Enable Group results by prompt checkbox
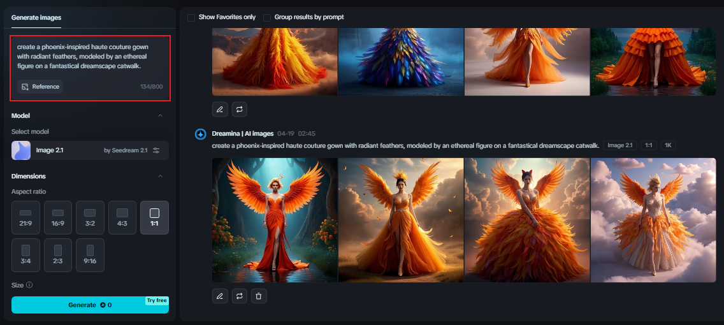 pyautogui.click(x=267, y=18)
